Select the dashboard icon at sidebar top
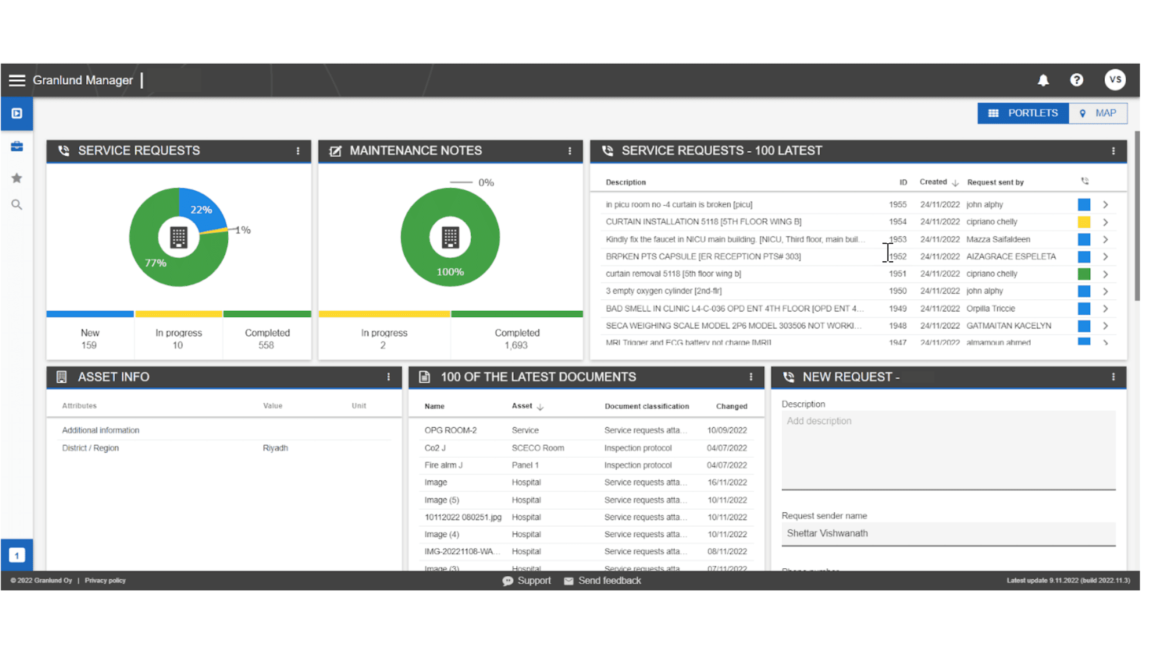This screenshot has height=648, width=1152. pyautogui.click(x=17, y=113)
